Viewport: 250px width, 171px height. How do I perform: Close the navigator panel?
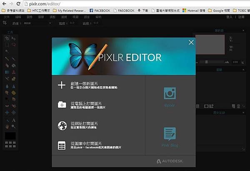coord(243,30)
